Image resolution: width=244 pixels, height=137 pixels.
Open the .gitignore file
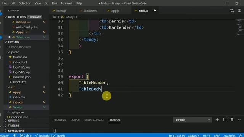tap(18, 112)
